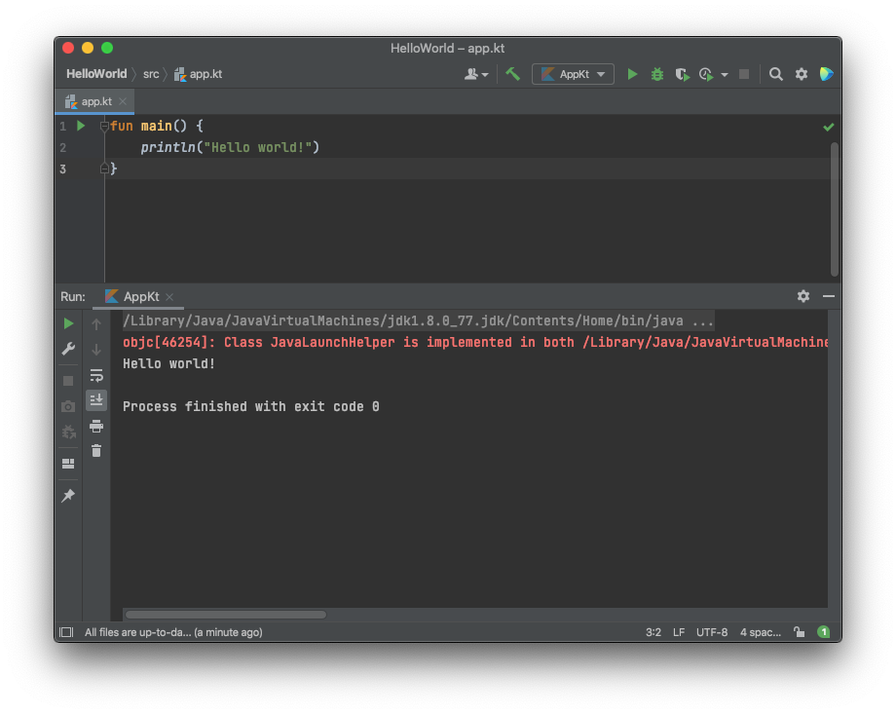Screen dimensions: 896x714
Task: Toggle tool window bars icon in status bar
Action: coord(67,632)
